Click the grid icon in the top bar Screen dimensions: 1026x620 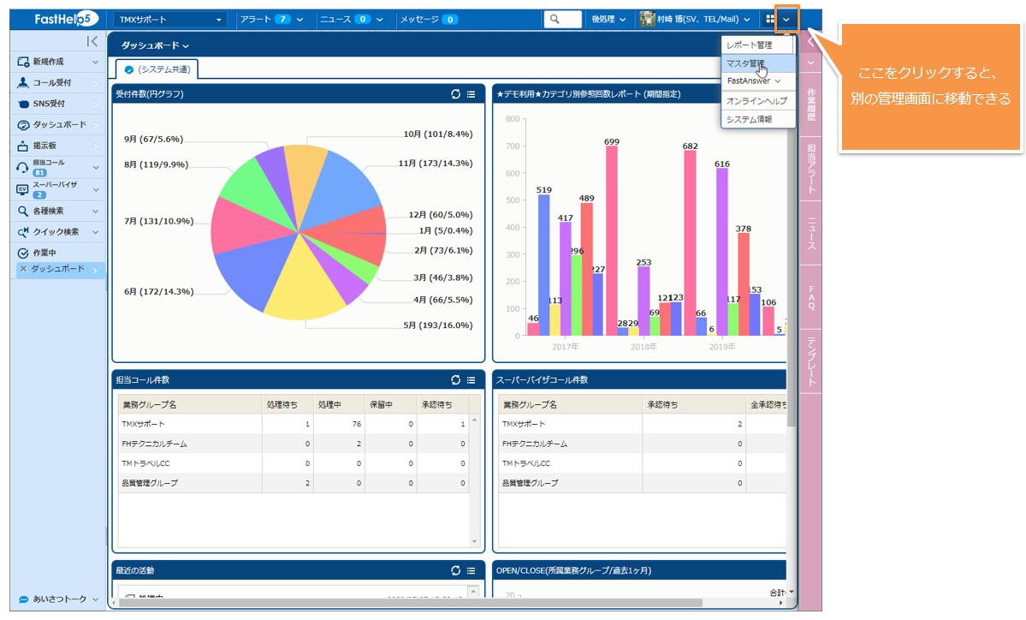tap(770, 19)
